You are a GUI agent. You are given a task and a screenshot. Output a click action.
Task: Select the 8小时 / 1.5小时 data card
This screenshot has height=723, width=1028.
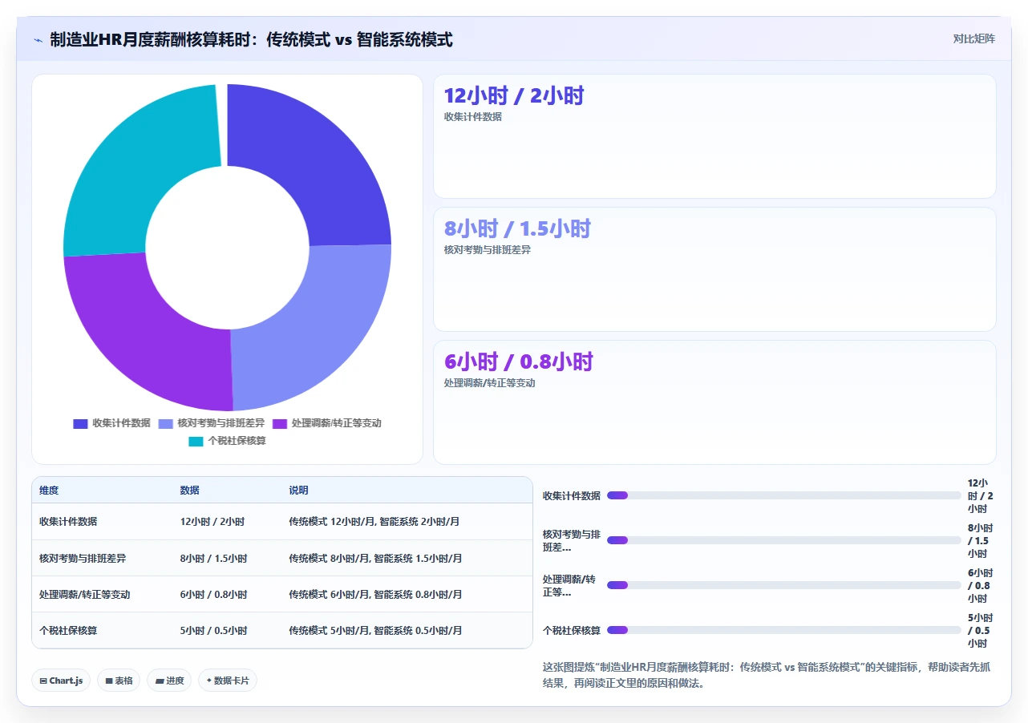[714, 269]
